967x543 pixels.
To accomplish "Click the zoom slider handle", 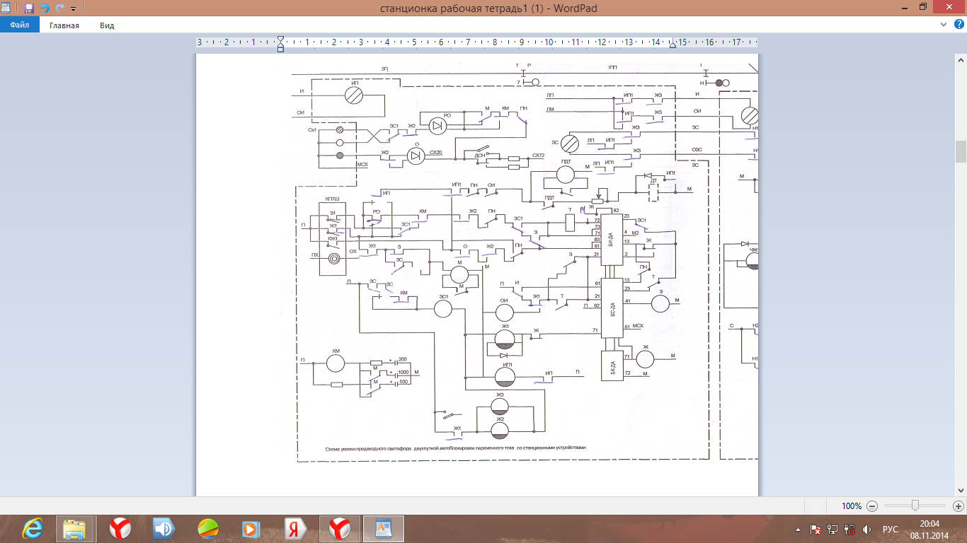I will click(915, 506).
